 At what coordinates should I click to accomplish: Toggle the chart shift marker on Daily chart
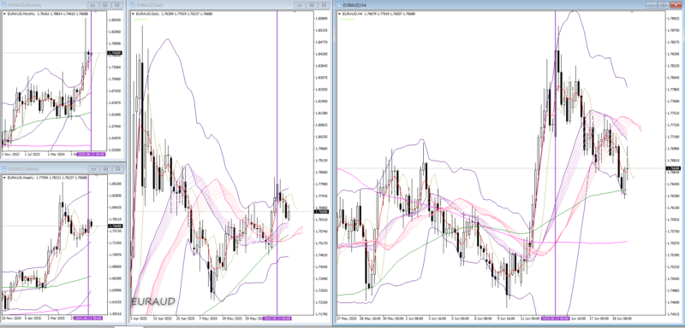point(294,12)
